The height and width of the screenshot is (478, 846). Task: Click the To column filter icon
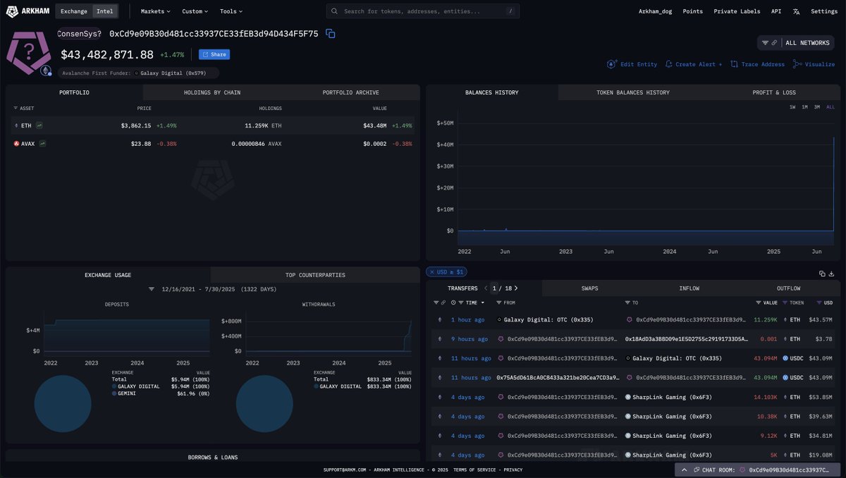tap(627, 302)
